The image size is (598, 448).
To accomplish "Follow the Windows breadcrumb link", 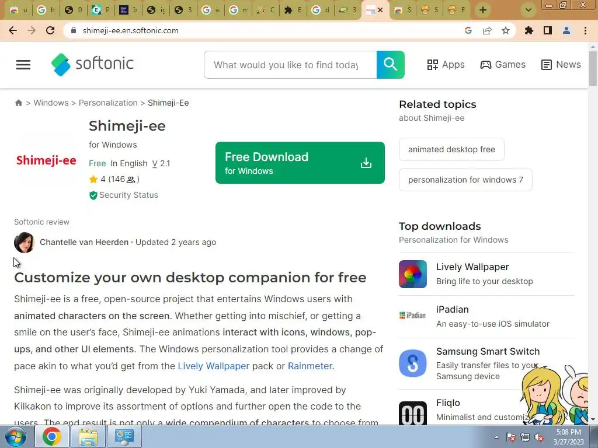I will pos(51,103).
